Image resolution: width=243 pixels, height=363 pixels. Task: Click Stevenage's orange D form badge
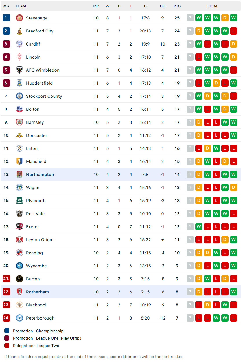pyautogui.click(x=225, y=18)
